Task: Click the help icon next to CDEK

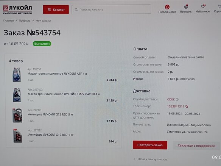Action: pos(177,99)
